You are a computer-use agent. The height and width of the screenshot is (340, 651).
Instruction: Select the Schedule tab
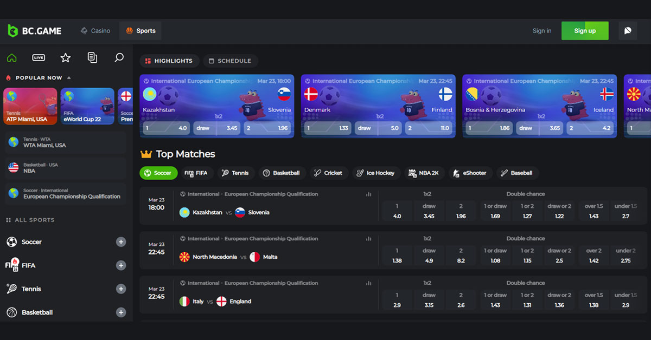pos(230,61)
